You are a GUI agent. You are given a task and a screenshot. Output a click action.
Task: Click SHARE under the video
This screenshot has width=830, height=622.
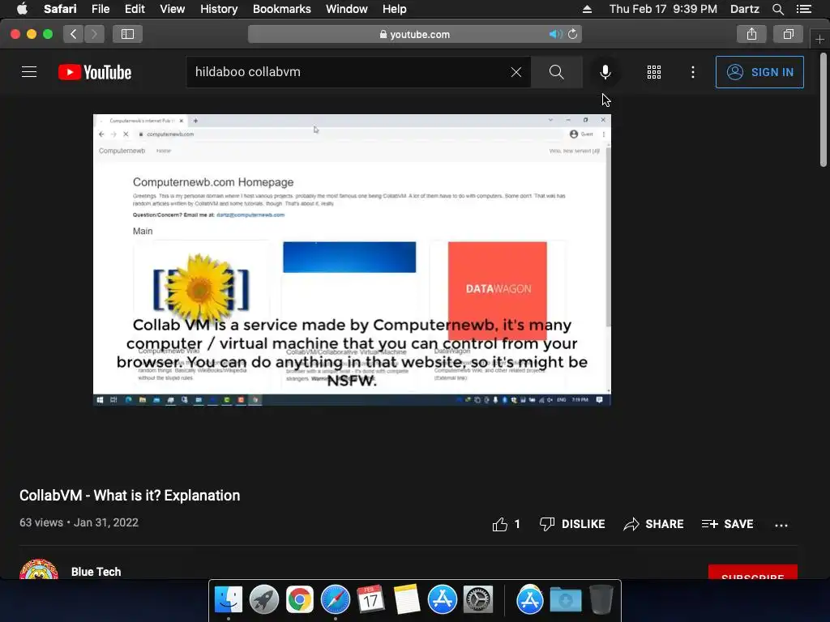click(654, 524)
